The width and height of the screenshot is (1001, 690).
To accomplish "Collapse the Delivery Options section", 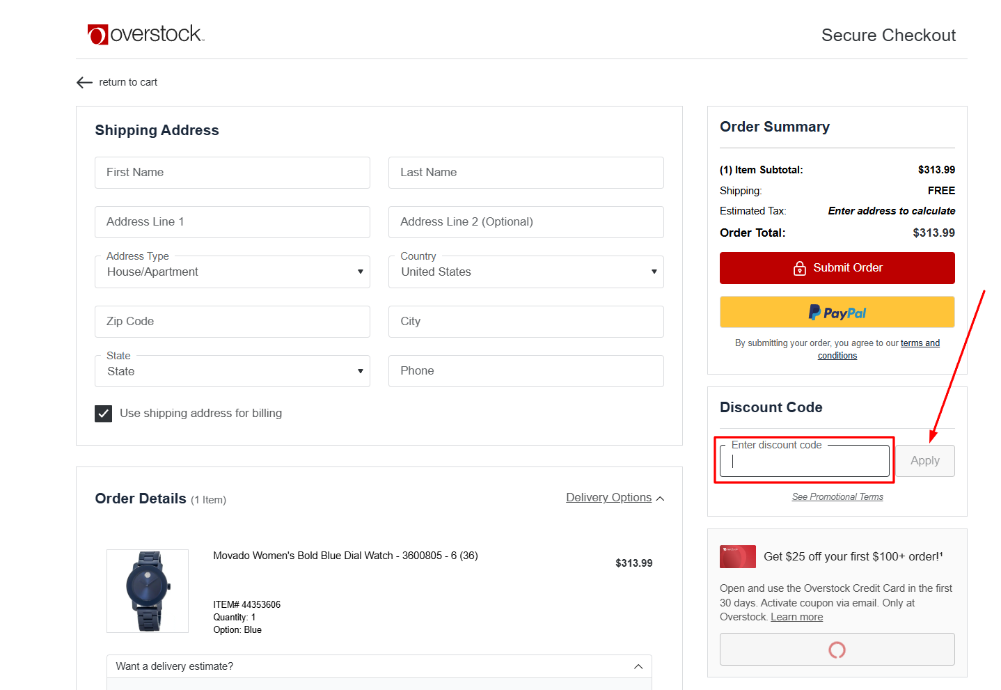I will (615, 497).
